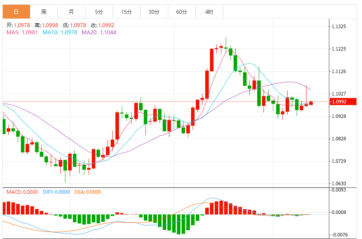Click the 高:1.0998 high price

pos(46,25)
